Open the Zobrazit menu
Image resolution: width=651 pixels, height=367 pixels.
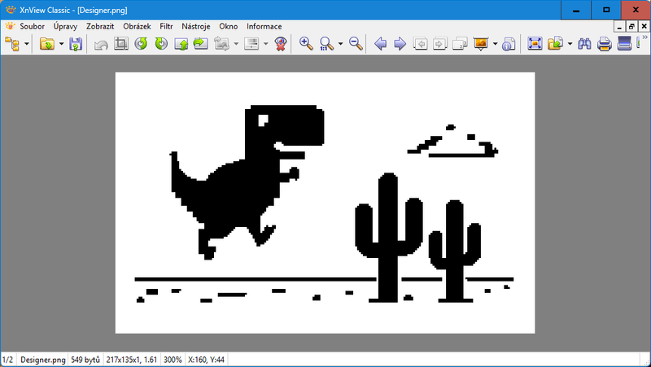(100, 26)
